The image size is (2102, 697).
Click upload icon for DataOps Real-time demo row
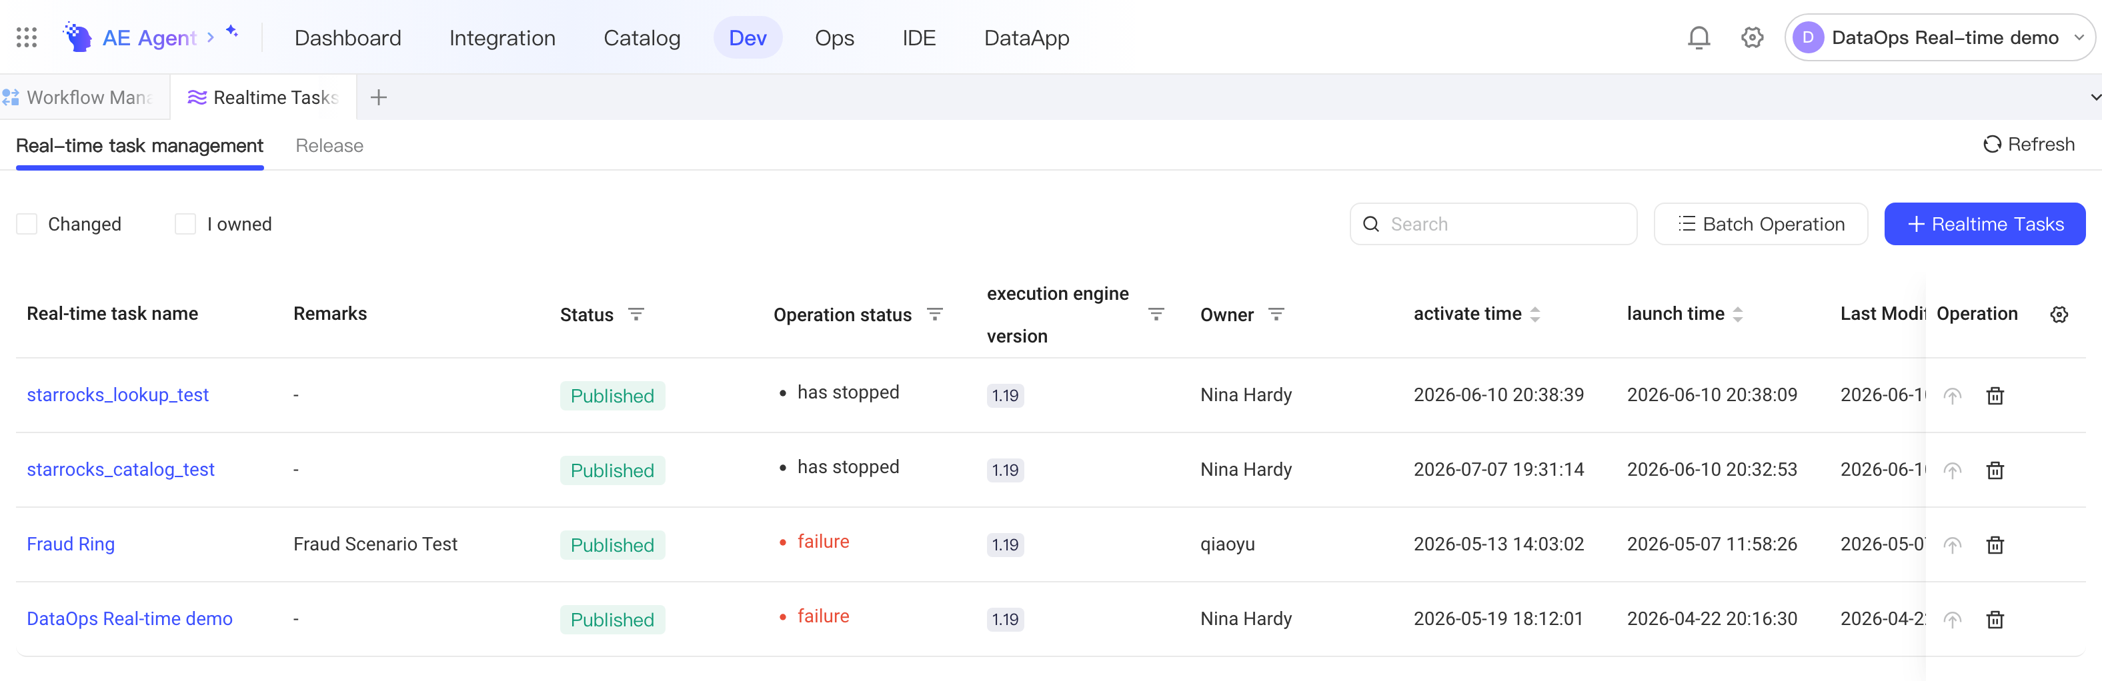(1952, 620)
